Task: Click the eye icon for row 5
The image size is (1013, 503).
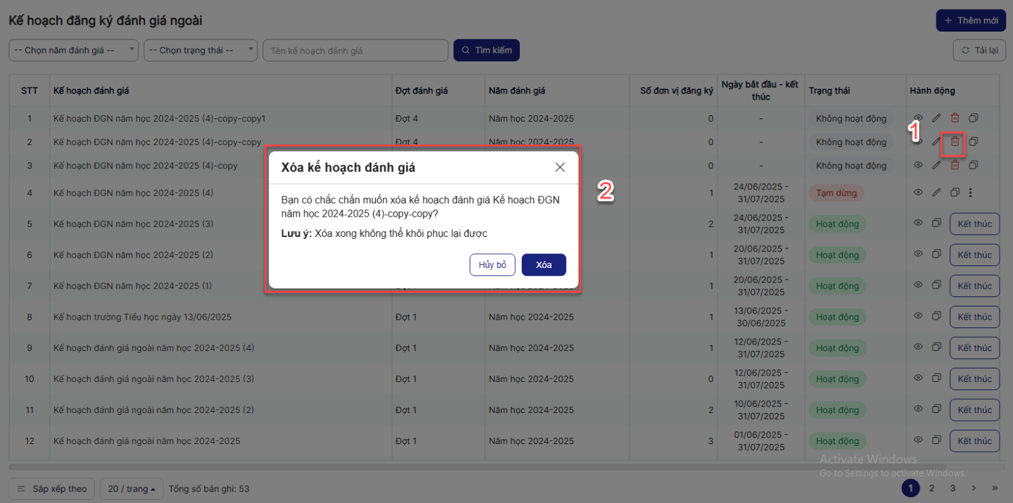Action: click(x=918, y=223)
